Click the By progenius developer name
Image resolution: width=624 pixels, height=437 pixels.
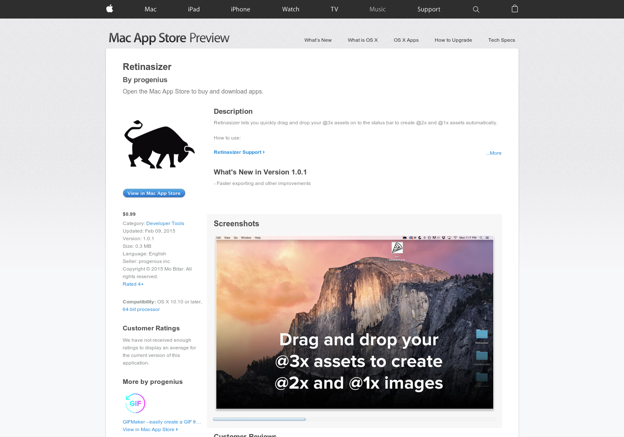pyautogui.click(x=145, y=80)
